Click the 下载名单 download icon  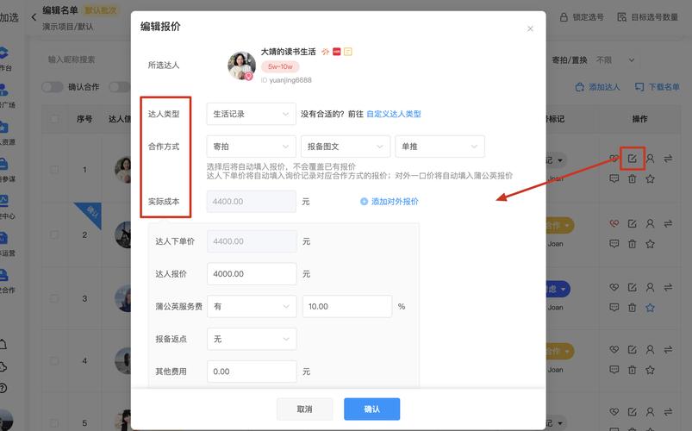coord(639,87)
